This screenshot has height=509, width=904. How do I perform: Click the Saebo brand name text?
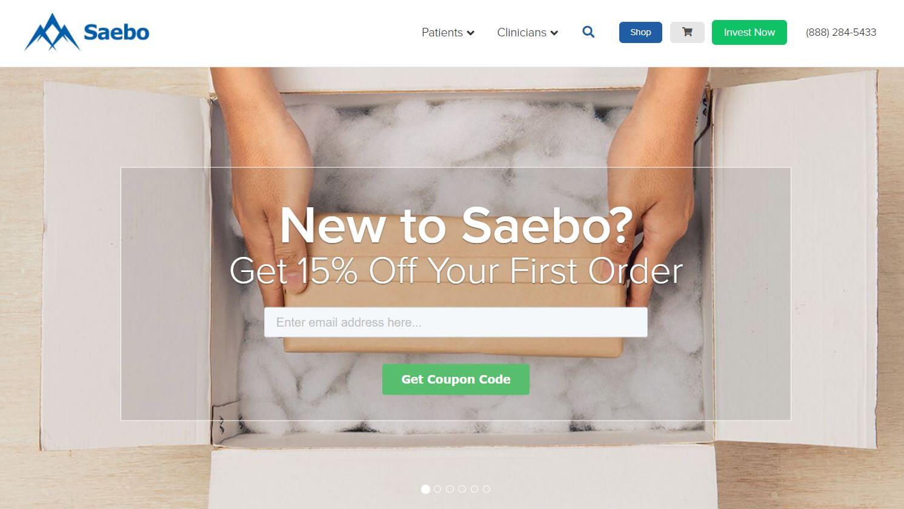coord(116,32)
